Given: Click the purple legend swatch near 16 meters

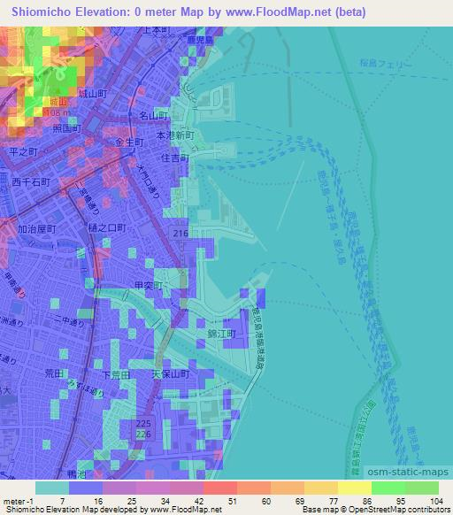Looking at the screenshot, I should coord(119,488).
